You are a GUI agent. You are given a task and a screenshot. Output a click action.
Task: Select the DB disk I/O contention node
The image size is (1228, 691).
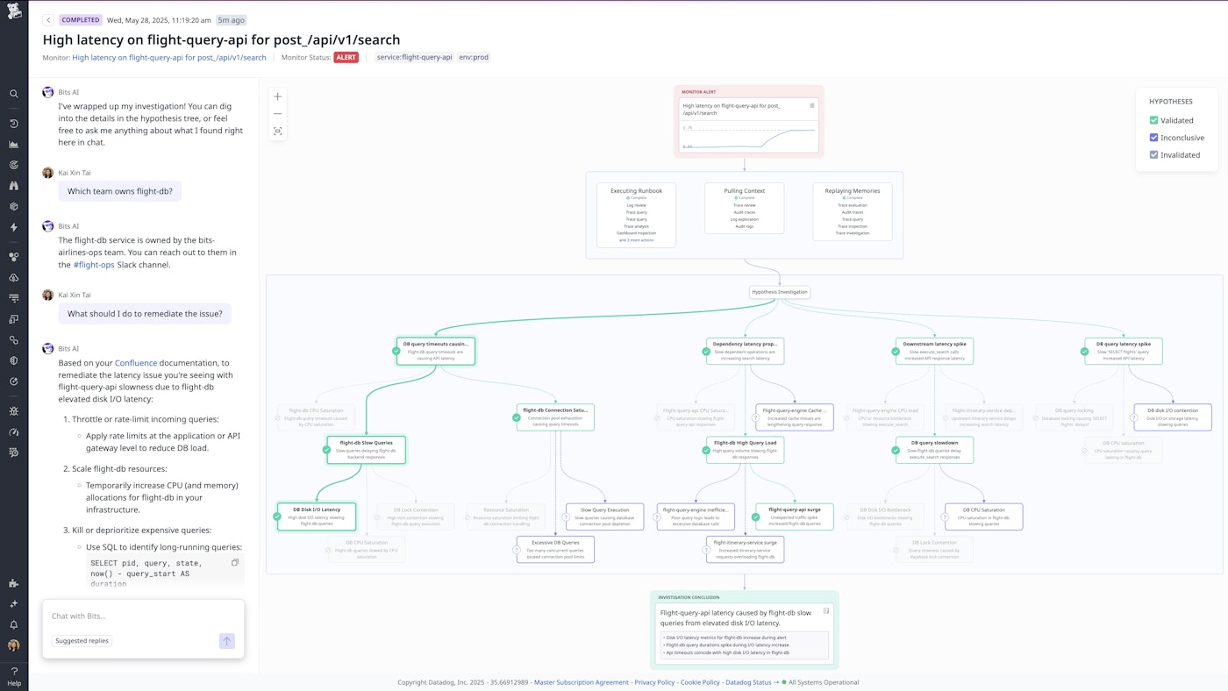click(1173, 417)
